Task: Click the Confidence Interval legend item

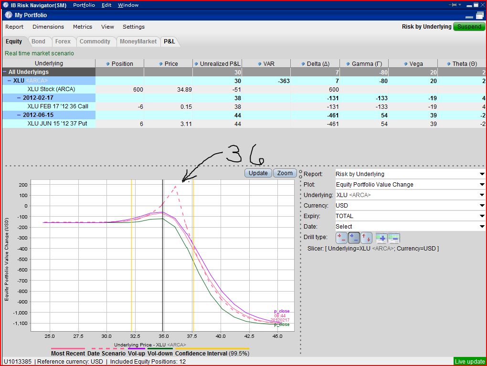Action: pos(212,352)
